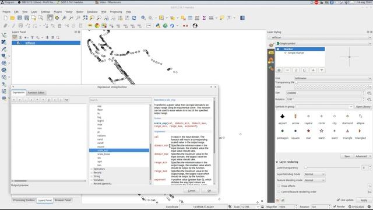Click the Open project folder icon

(x=13, y=18)
